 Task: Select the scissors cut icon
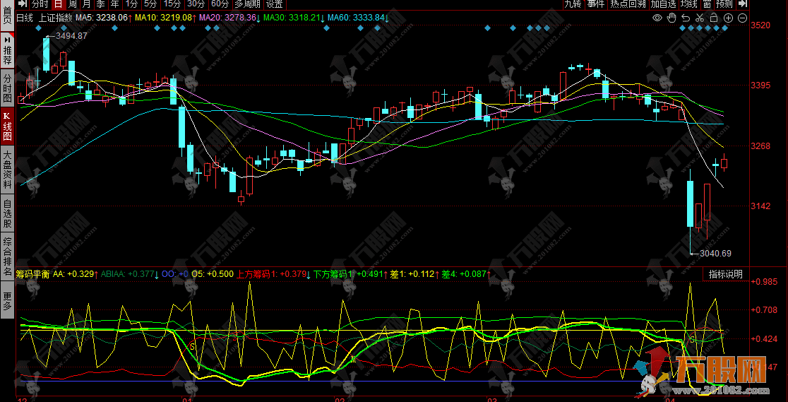[x=699, y=18]
